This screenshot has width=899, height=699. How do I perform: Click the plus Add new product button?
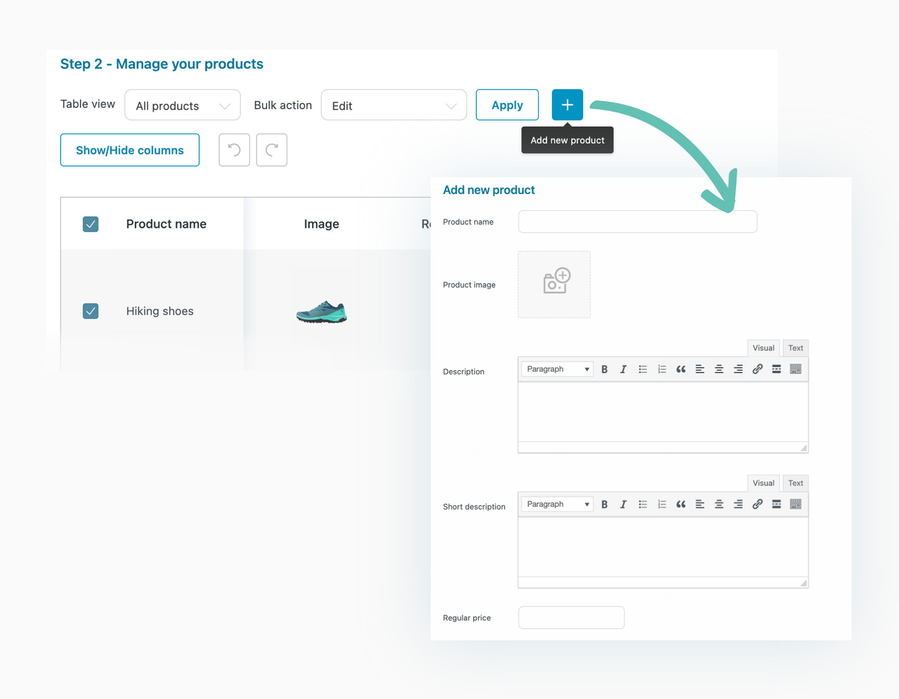(x=567, y=105)
